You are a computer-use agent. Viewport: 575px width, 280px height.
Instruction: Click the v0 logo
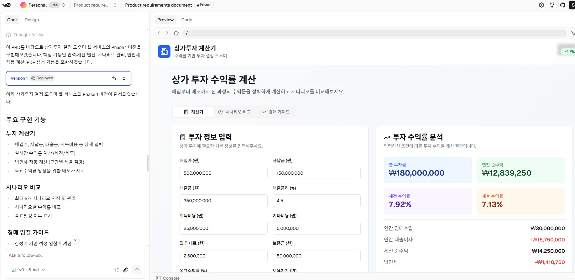(6, 5)
